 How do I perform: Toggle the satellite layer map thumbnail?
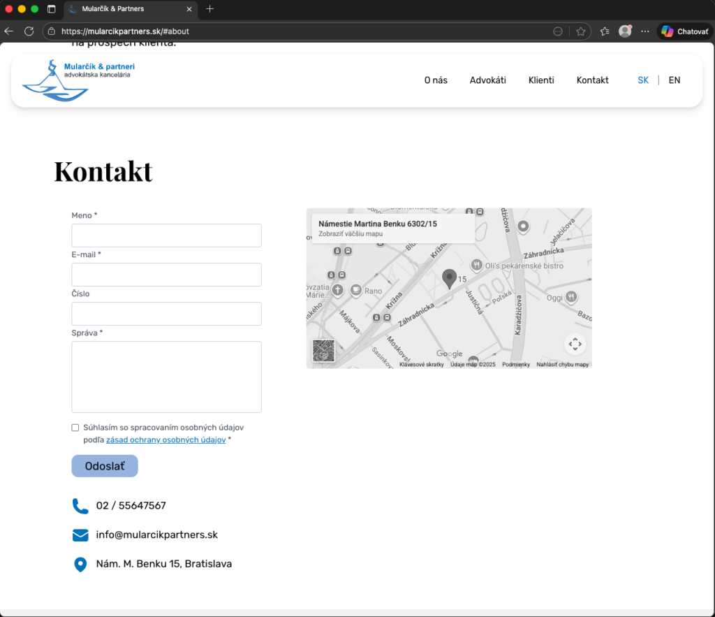[x=324, y=351]
